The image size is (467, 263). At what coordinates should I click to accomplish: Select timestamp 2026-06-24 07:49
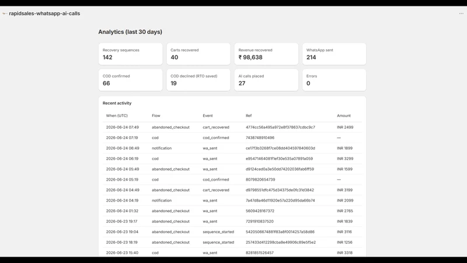tap(123, 127)
